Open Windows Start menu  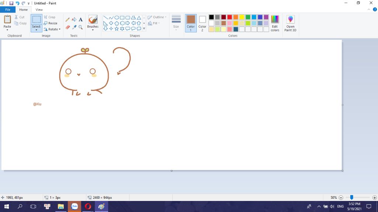(x=7, y=206)
